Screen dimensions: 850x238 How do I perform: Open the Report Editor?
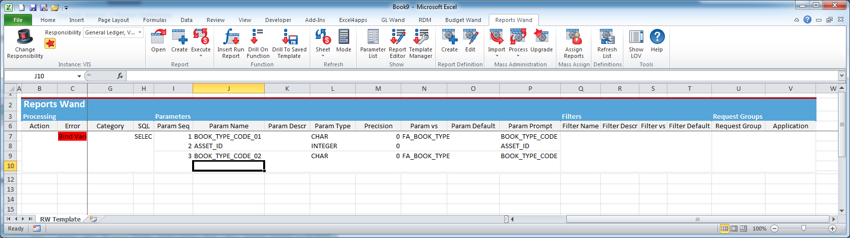[x=397, y=37]
